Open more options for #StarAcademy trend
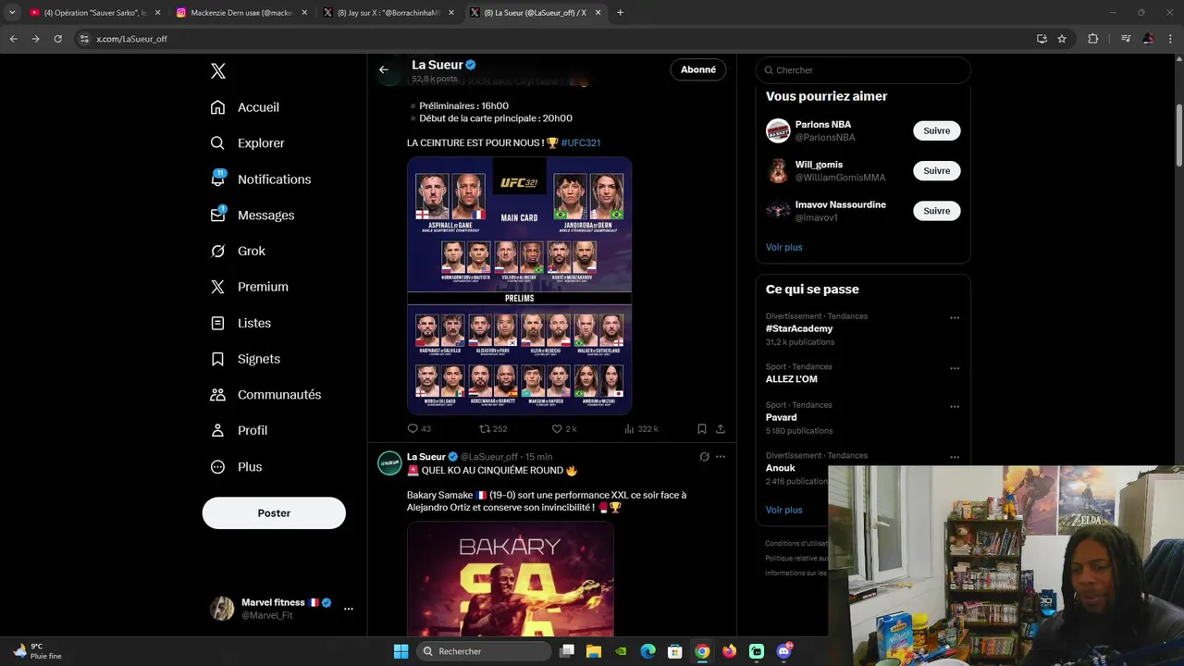The width and height of the screenshot is (1184, 666). [x=955, y=318]
